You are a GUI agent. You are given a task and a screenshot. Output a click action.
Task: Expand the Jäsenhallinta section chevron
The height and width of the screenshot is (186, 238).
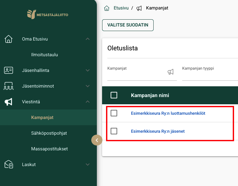88,70
